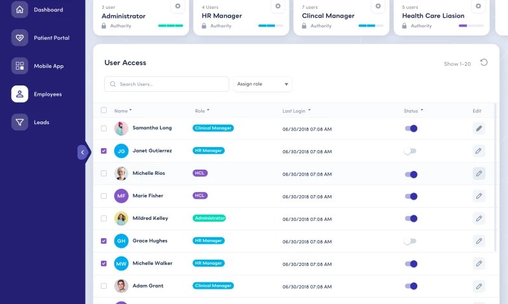Image resolution: width=508 pixels, height=304 pixels.
Task: Click Samantha Long's profile photo
Action: (x=121, y=129)
